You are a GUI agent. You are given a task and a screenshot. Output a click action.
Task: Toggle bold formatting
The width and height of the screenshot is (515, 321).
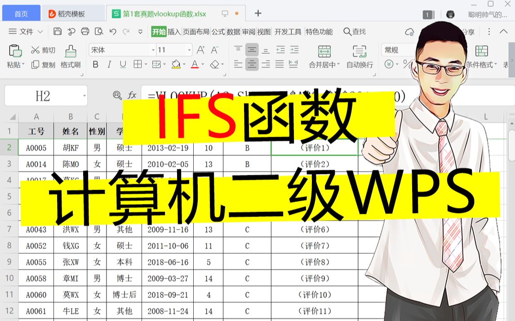[x=96, y=64]
